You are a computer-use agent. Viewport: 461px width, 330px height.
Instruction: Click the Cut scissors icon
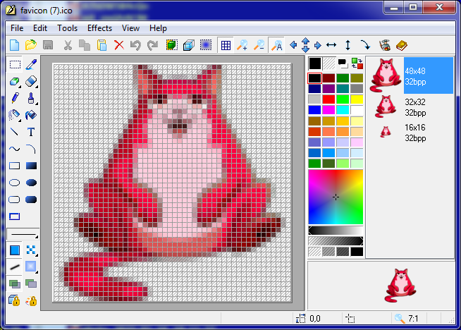click(68, 45)
